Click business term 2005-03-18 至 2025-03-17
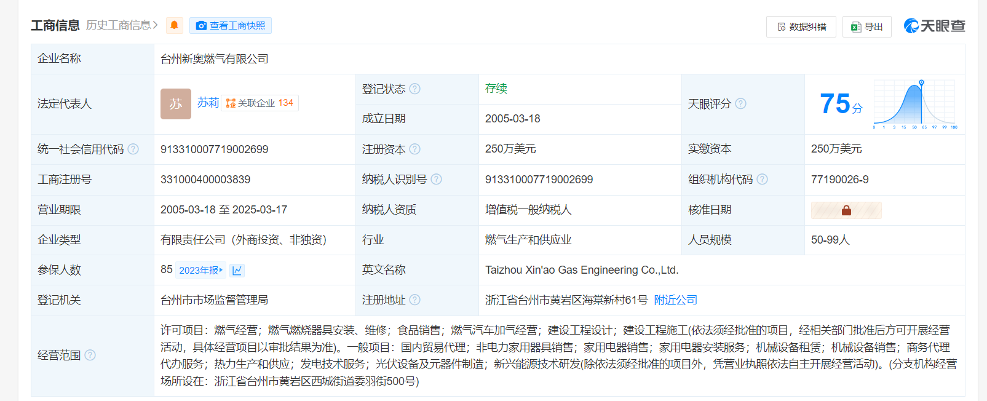The height and width of the screenshot is (401, 987). (x=224, y=210)
